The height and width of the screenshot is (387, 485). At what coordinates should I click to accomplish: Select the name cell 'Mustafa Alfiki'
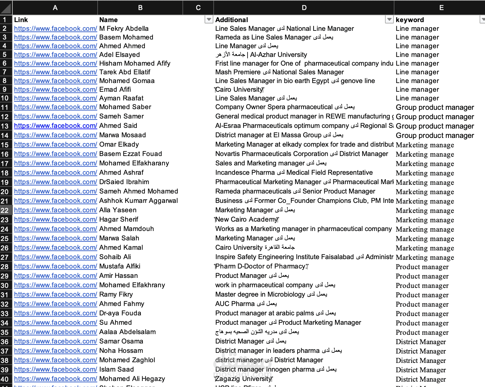pos(140,266)
